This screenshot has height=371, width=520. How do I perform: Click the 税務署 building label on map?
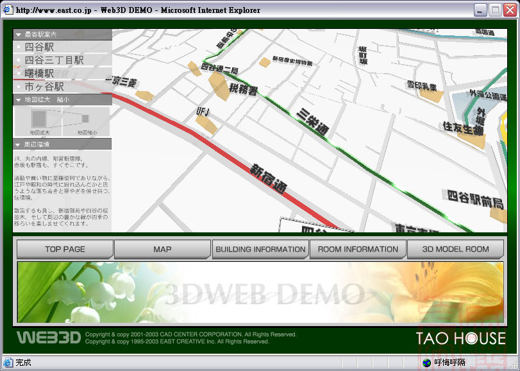point(244,89)
